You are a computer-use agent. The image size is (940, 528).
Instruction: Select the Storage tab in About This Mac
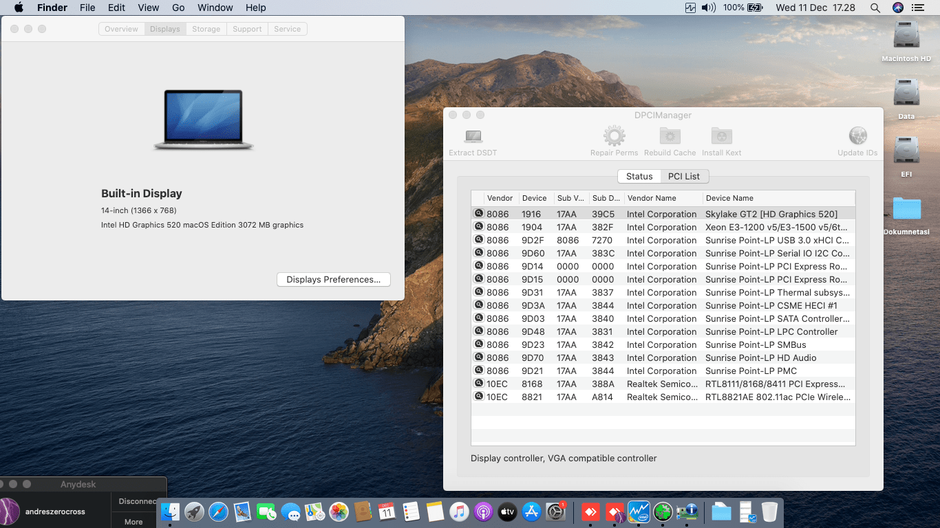(206, 29)
